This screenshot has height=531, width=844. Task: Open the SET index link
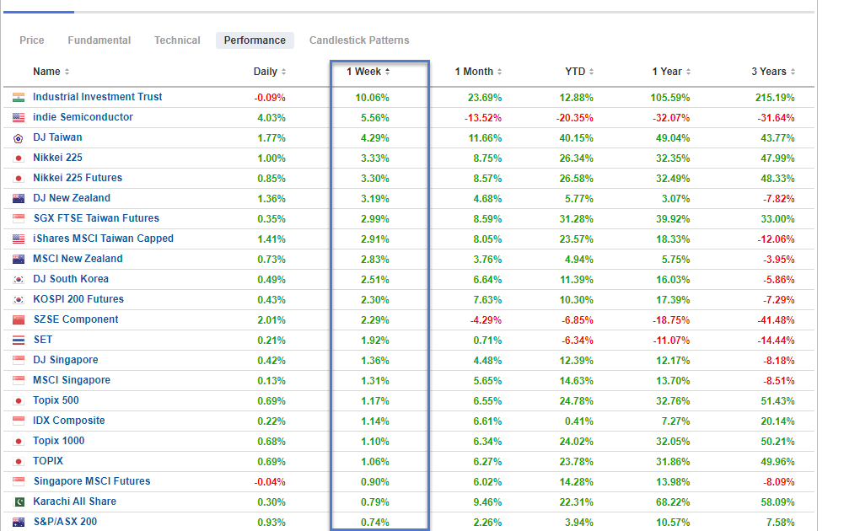coord(43,340)
